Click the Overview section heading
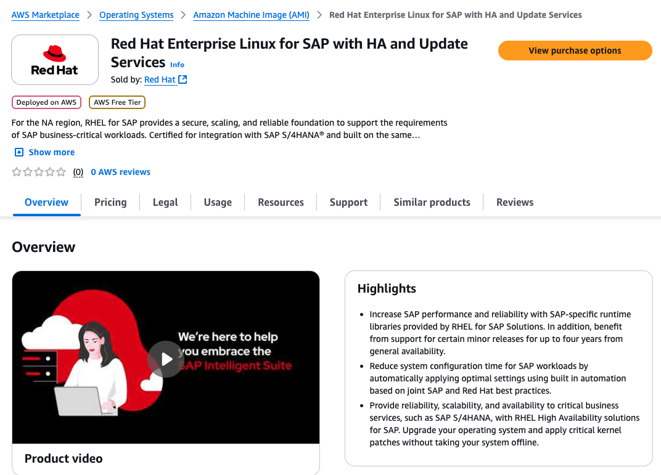The width and height of the screenshot is (661, 475). click(x=43, y=247)
